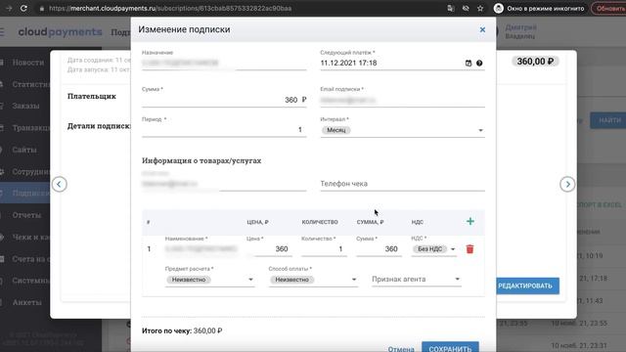Viewport: 626px width, 352px height.
Task: Click the Отмена link
Action: point(401,349)
